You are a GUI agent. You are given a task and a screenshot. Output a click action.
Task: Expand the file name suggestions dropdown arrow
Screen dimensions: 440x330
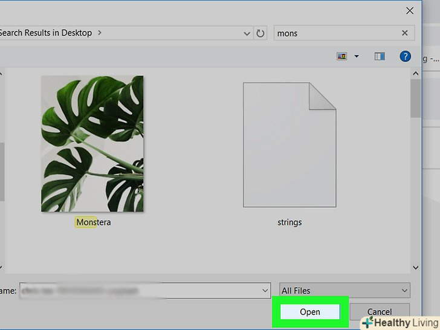(x=265, y=291)
